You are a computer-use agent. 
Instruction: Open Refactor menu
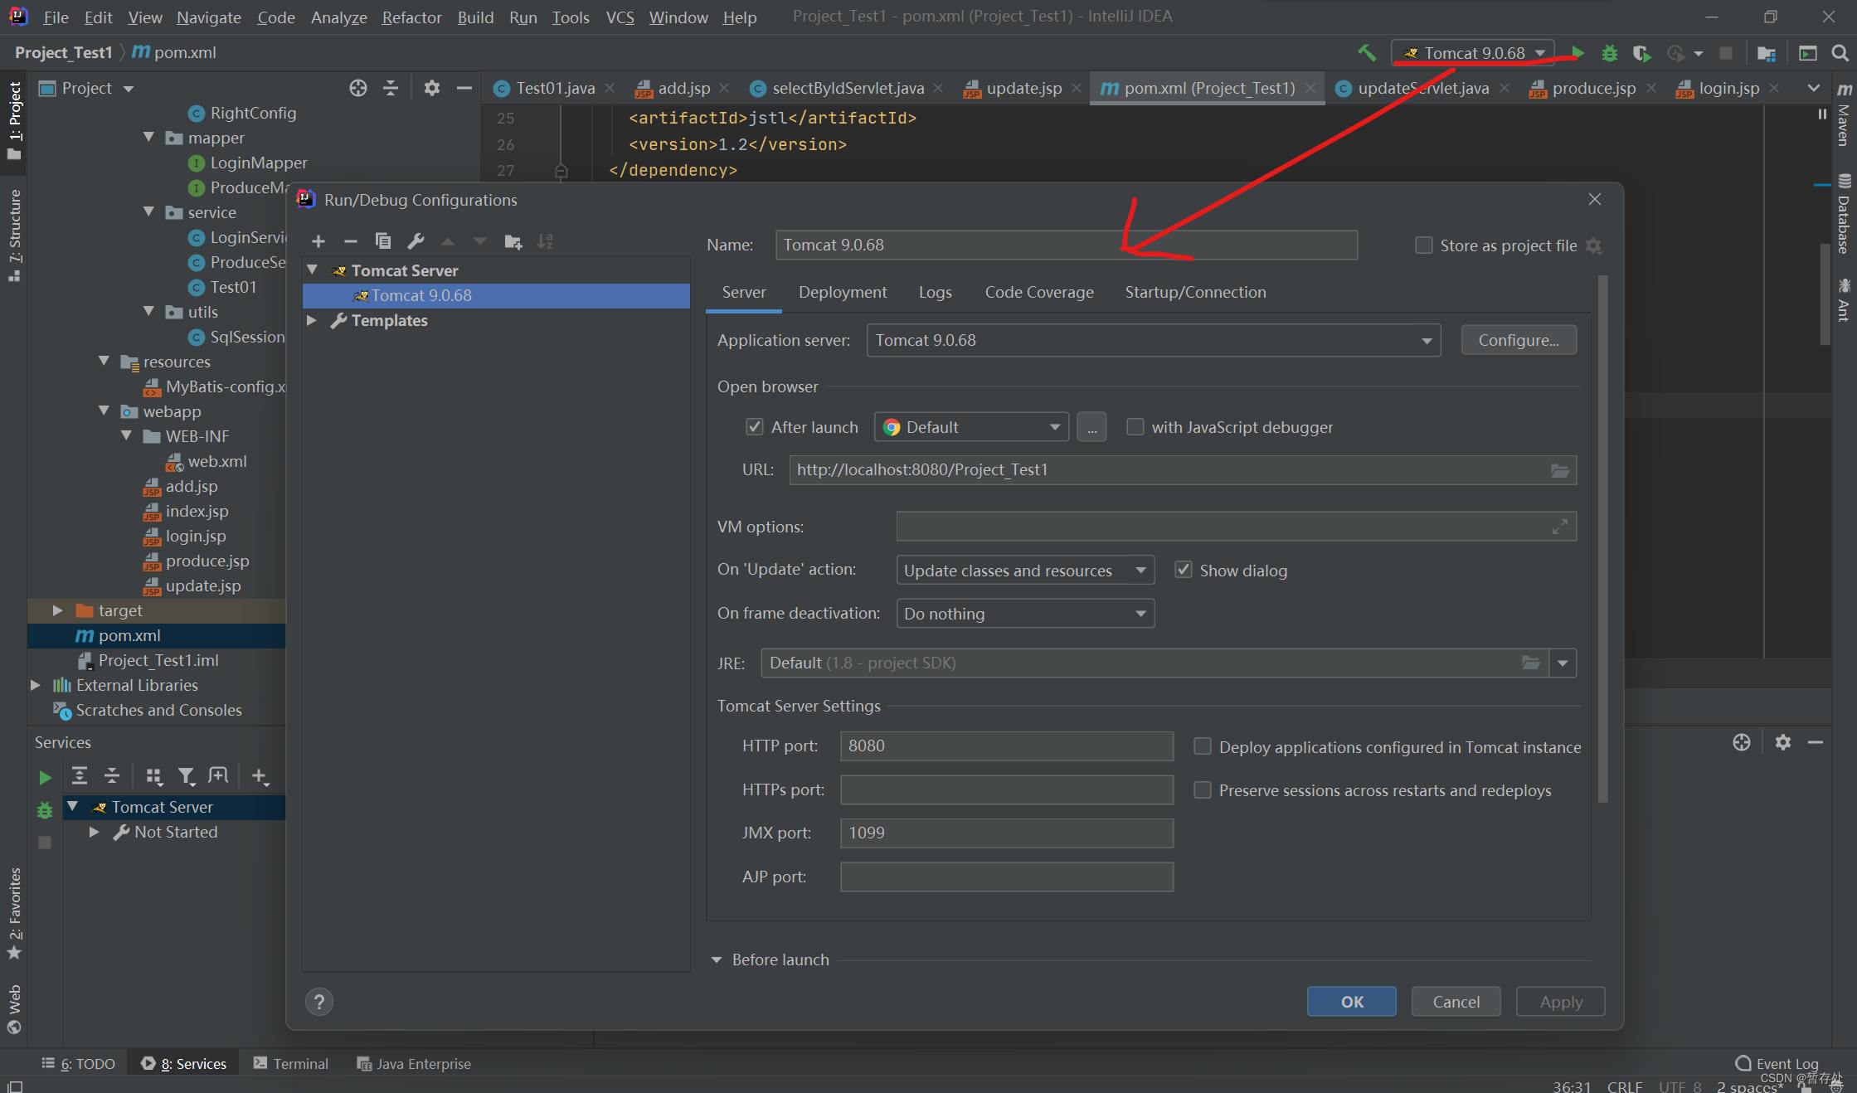pyautogui.click(x=411, y=17)
